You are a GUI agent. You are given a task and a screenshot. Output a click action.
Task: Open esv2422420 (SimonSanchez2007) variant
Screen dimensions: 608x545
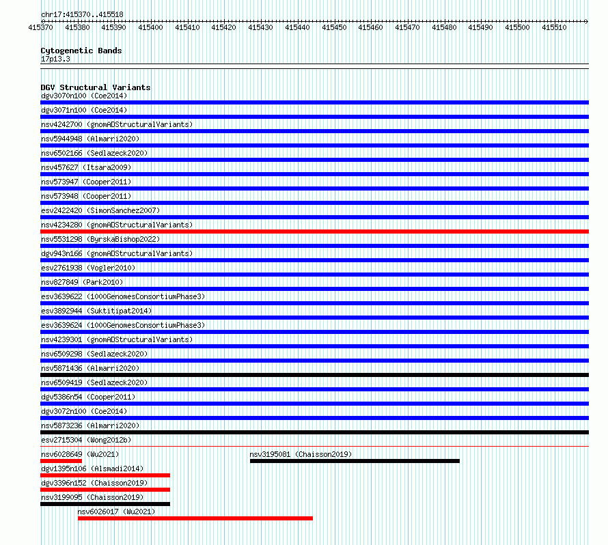pyautogui.click(x=100, y=210)
